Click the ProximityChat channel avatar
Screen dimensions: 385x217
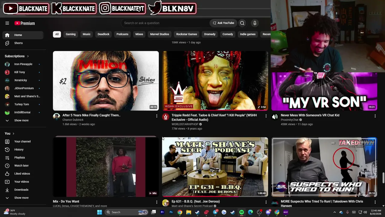(x=275, y=117)
